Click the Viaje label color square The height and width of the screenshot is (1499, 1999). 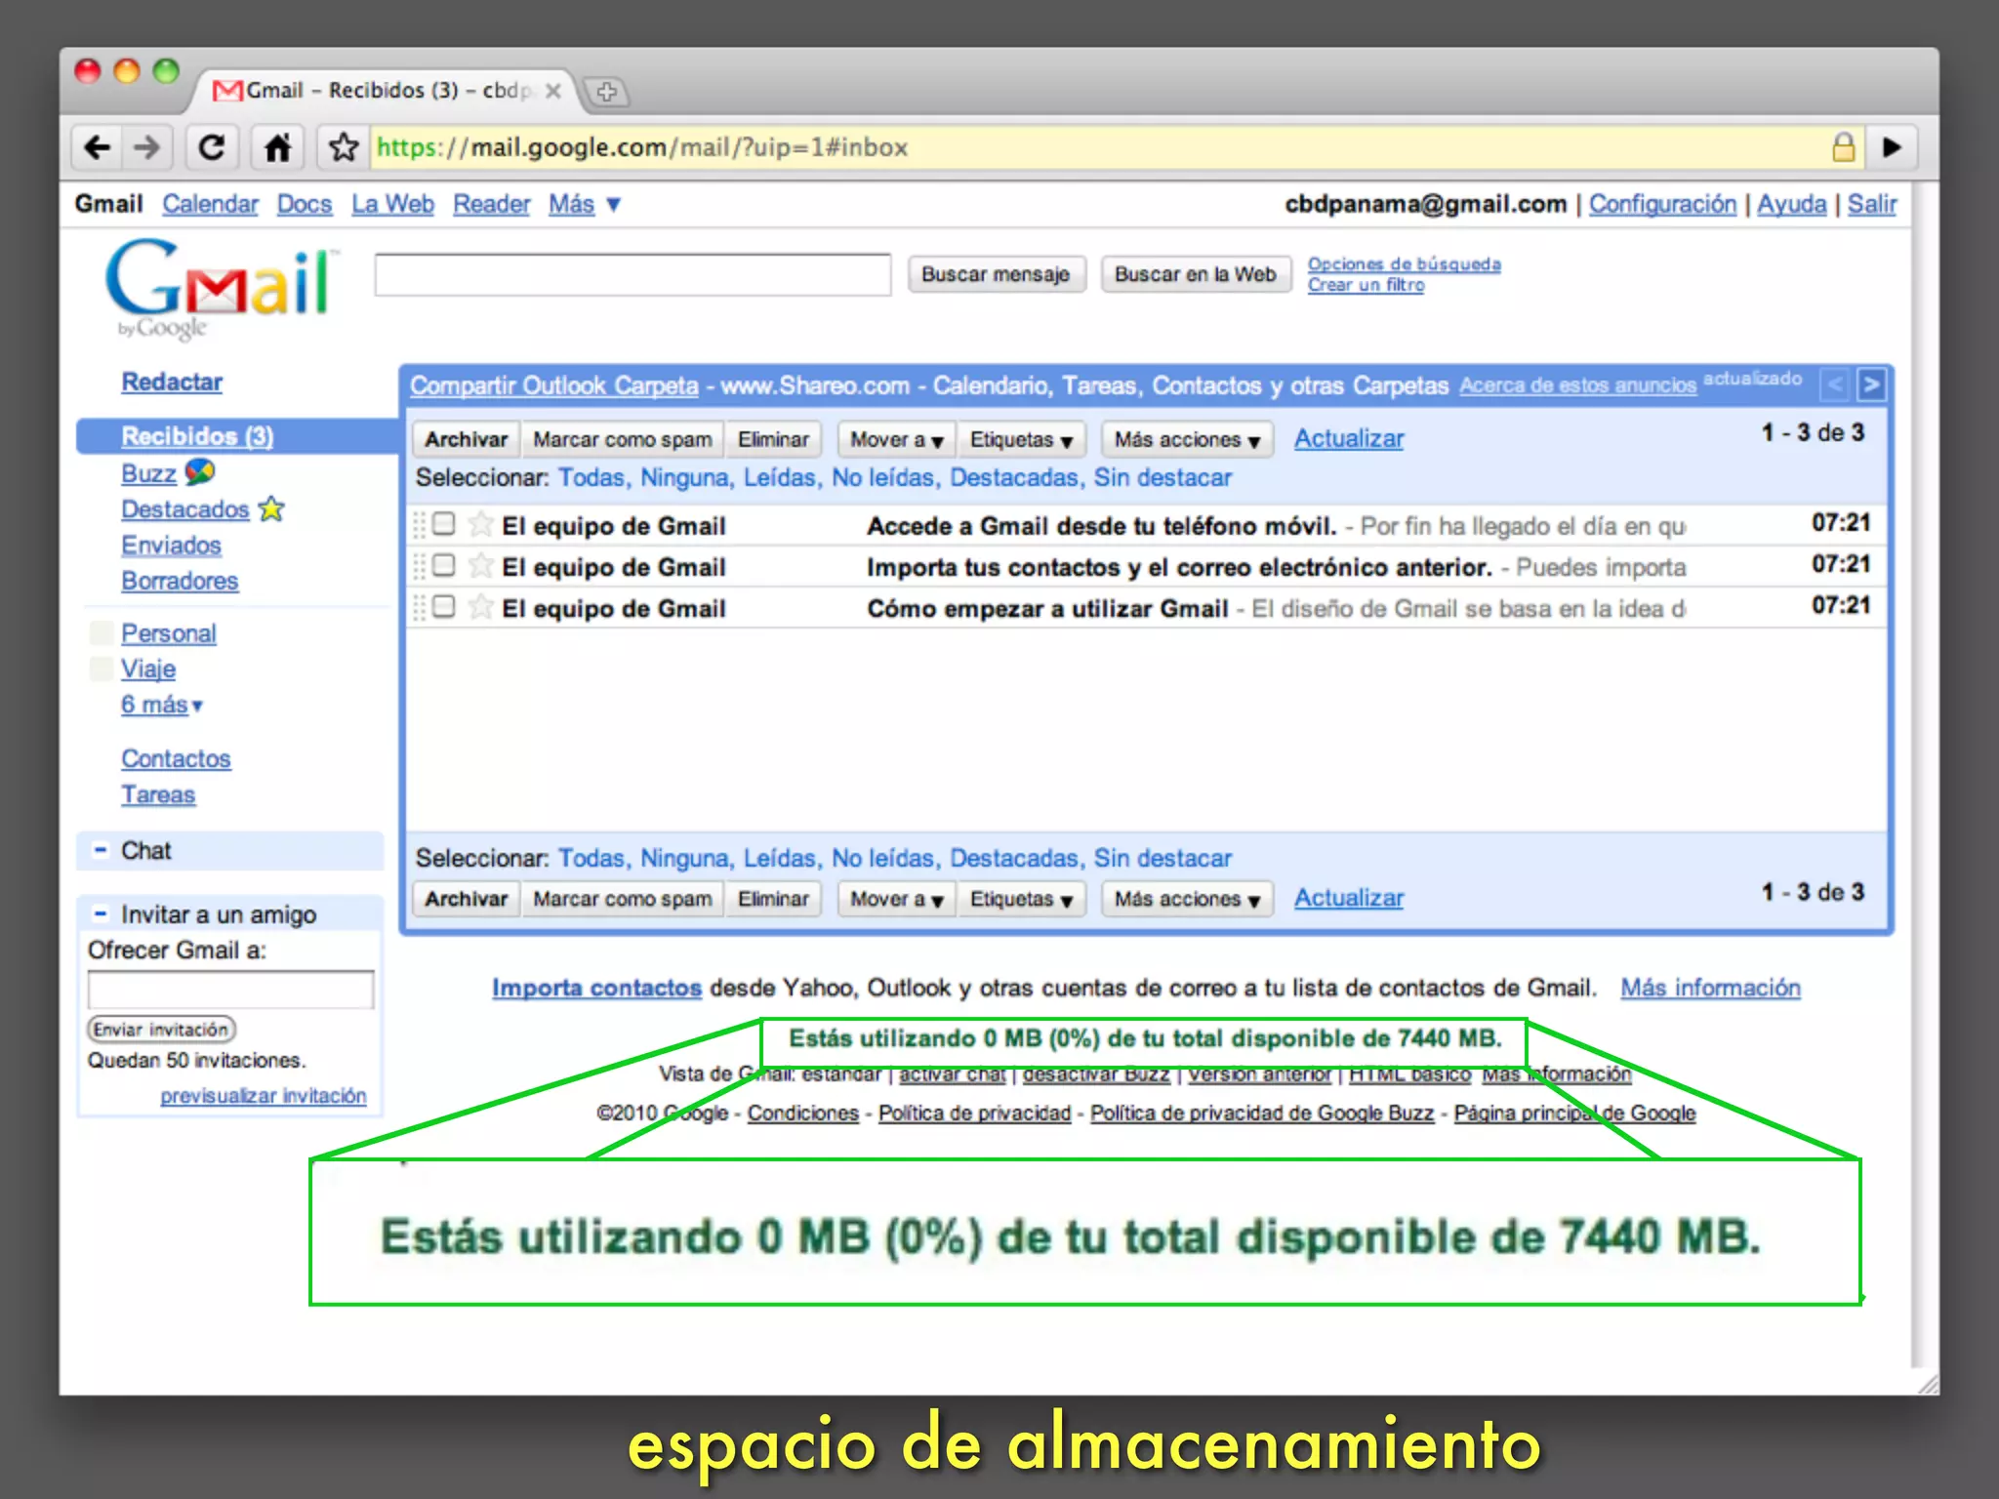coord(101,668)
